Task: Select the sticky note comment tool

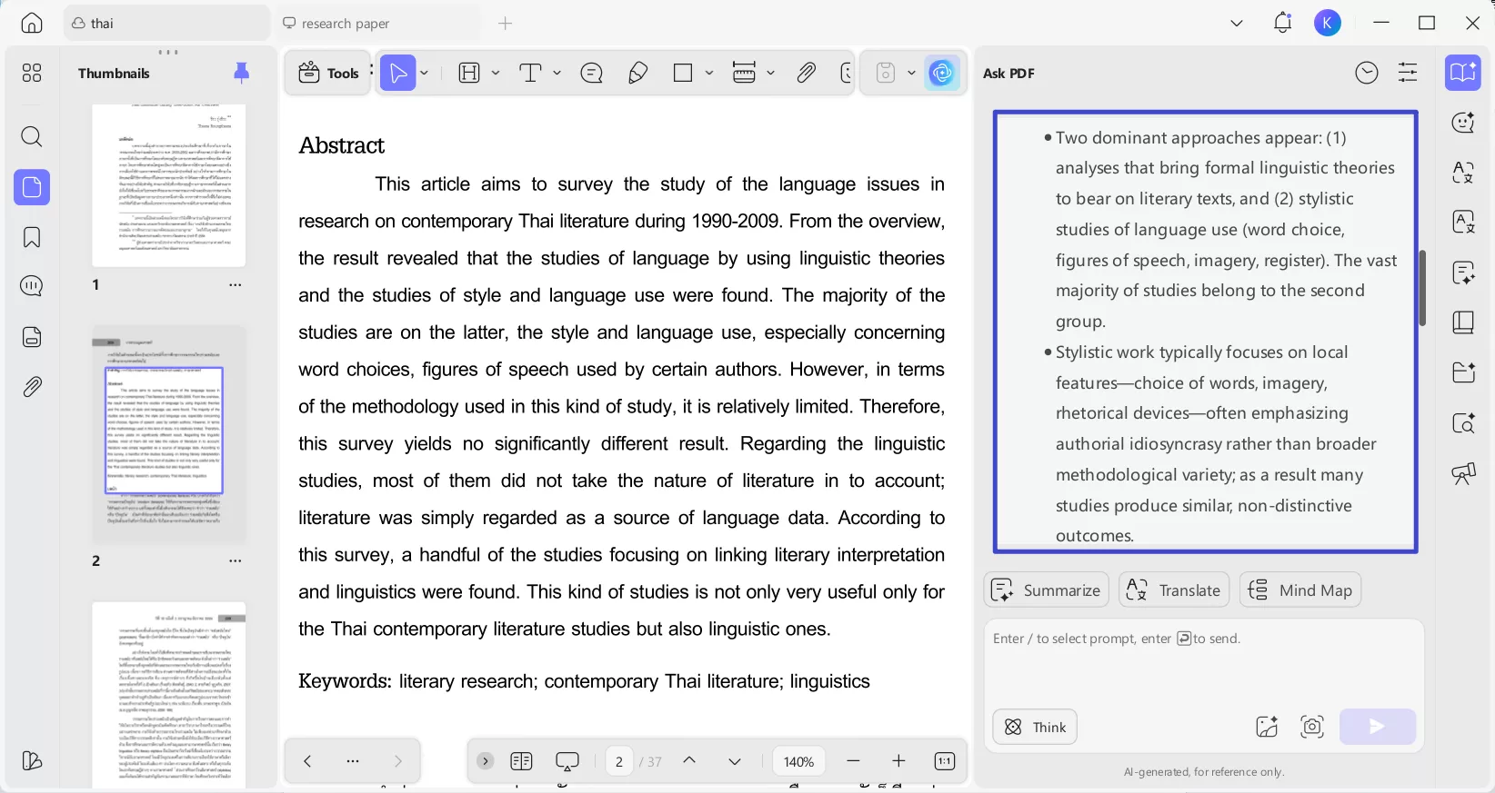Action: 592,73
